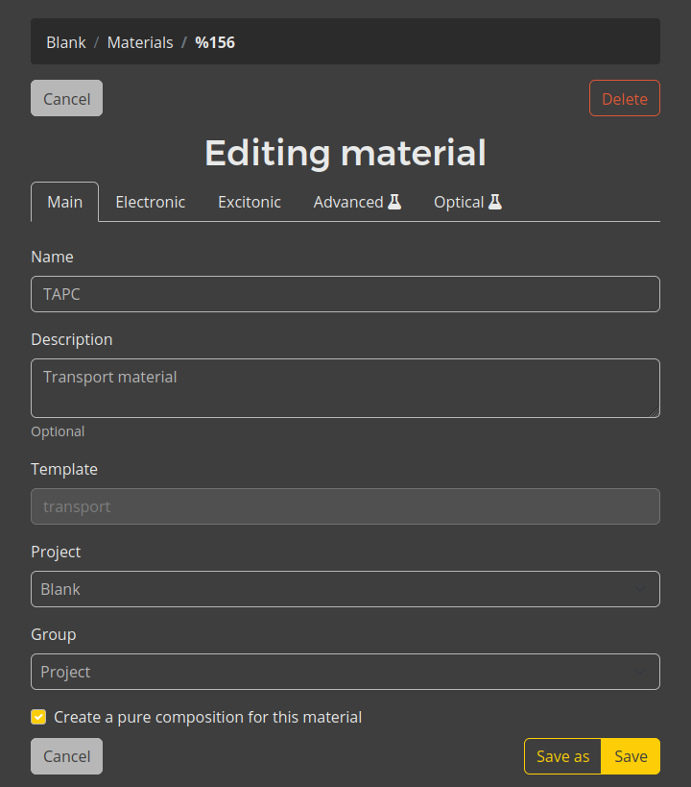Toggle the pure composition checkbox
The width and height of the screenshot is (691, 787).
tap(38, 717)
